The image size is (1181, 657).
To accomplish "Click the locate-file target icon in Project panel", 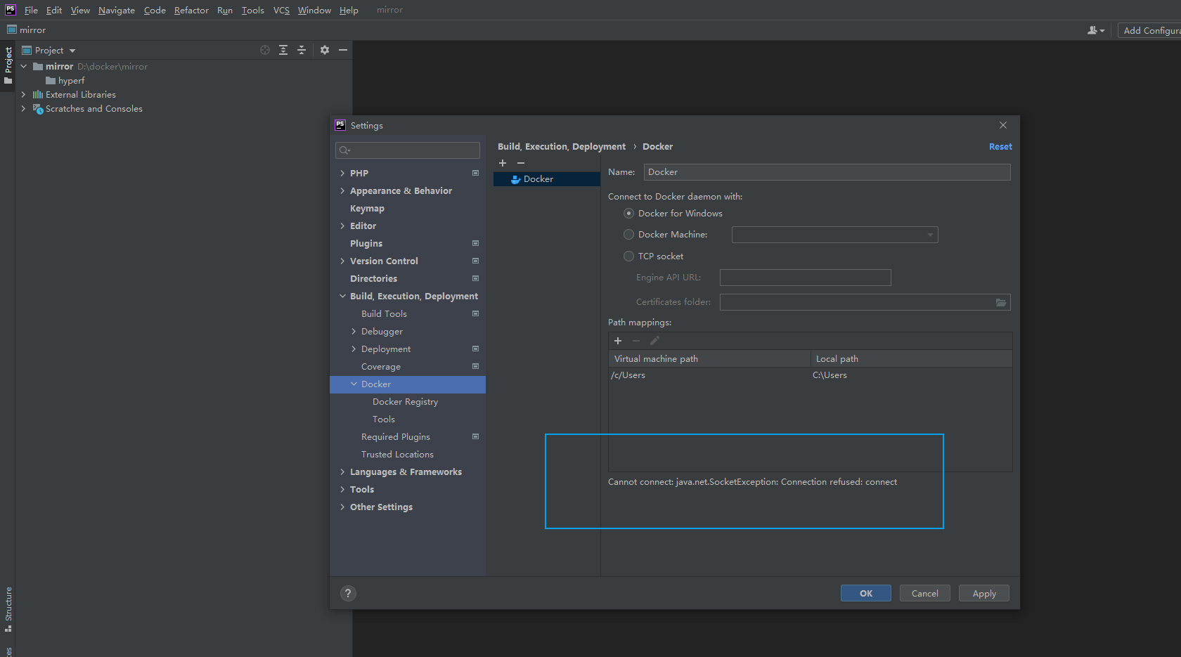I will (x=265, y=50).
